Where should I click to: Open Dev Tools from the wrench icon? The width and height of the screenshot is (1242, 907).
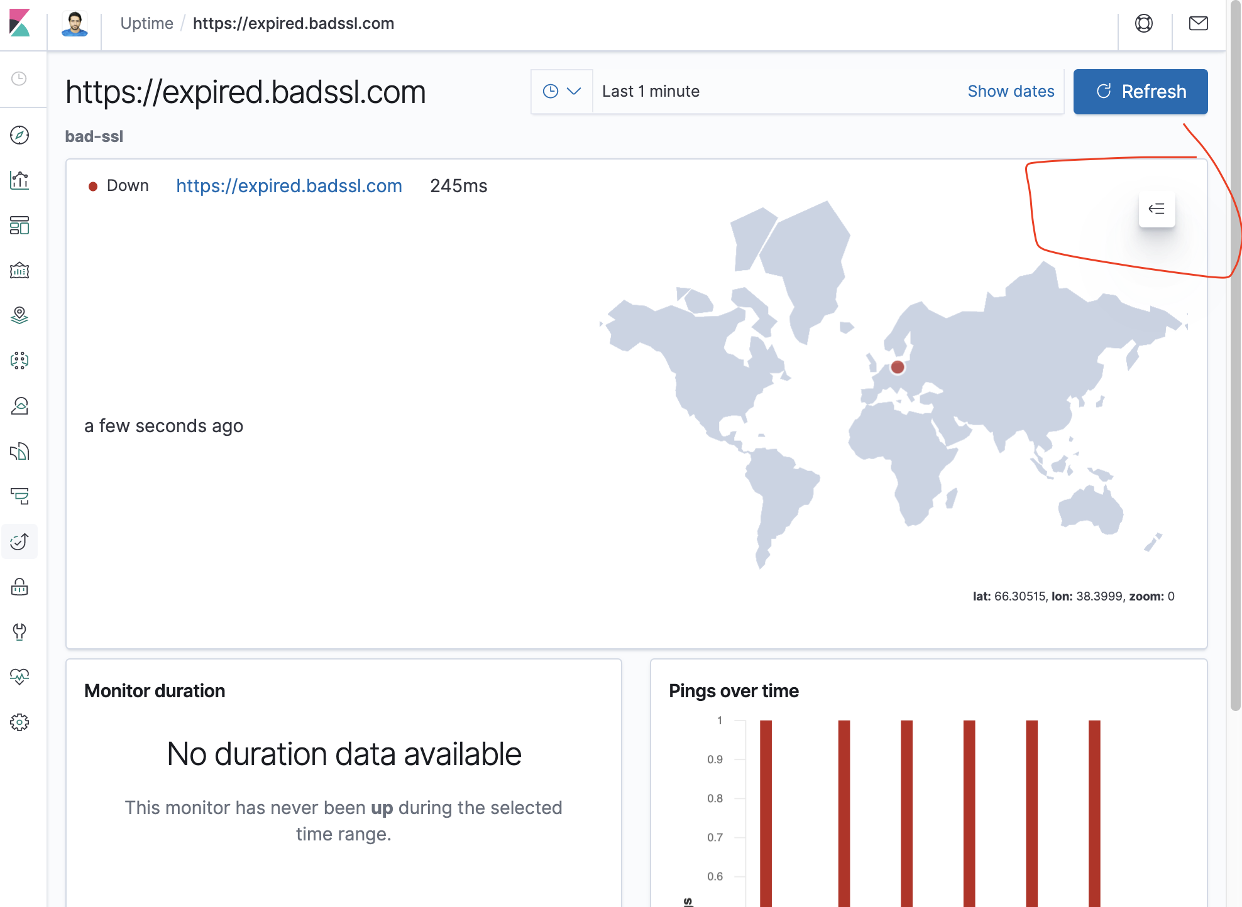point(19,632)
